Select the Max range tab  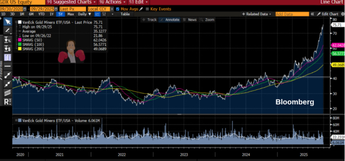(71, 14)
